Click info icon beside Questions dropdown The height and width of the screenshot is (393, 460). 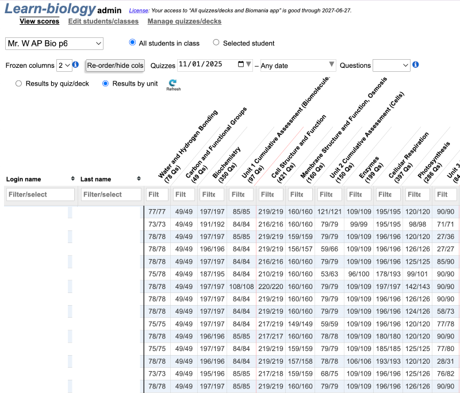click(416, 65)
